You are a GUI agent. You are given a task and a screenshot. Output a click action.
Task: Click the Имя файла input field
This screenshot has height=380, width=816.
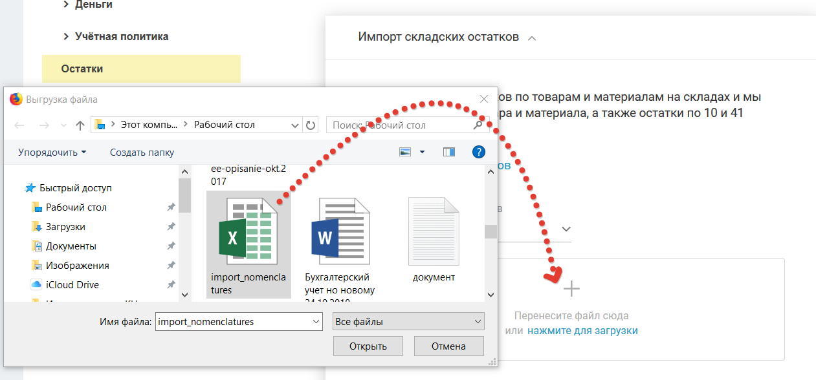(233, 321)
